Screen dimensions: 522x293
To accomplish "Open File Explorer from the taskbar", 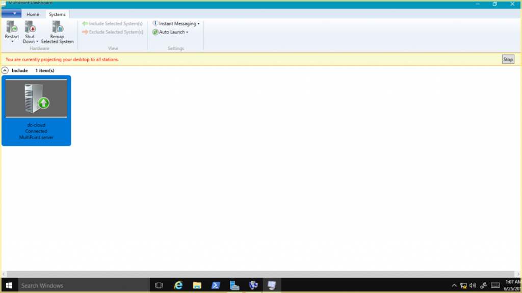I will tap(197, 285).
